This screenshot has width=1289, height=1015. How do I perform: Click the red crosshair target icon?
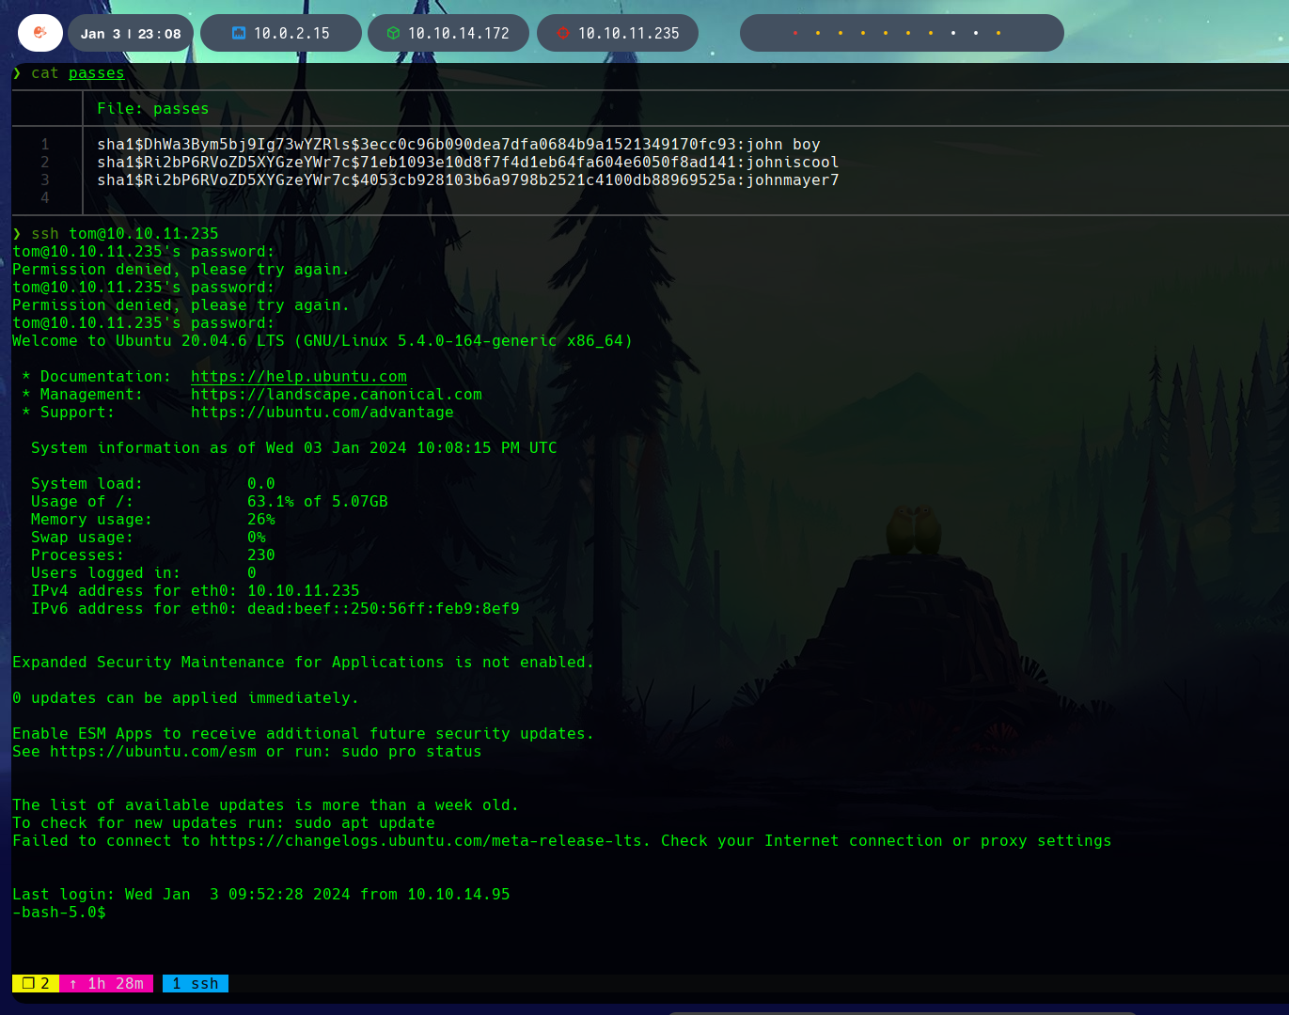563,33
